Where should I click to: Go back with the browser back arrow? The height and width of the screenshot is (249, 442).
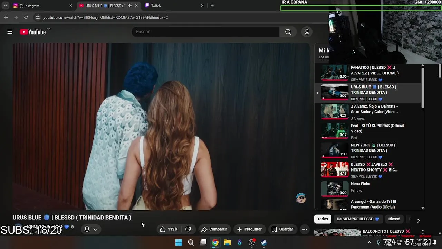point(6,17)
